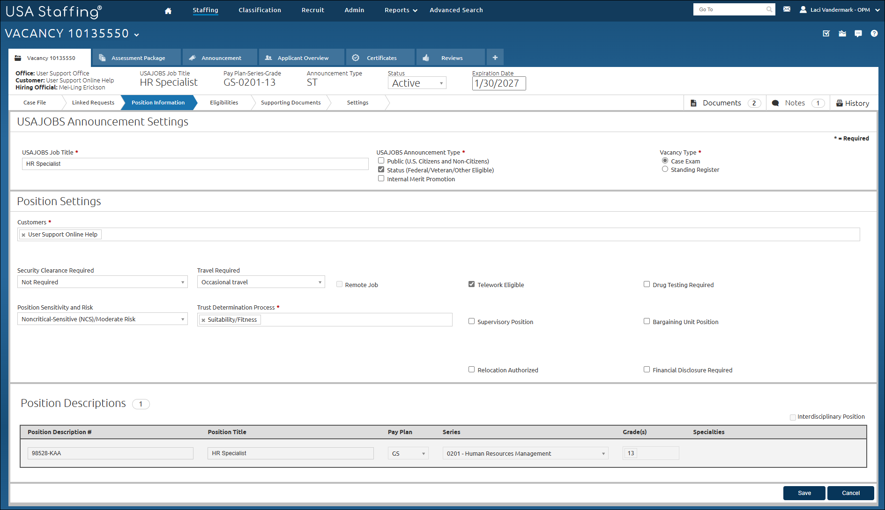The height and width of the screenshot is (510, 885).
Task: Open the inbox icon in vacancy header
Action: [x=842, y=33]
